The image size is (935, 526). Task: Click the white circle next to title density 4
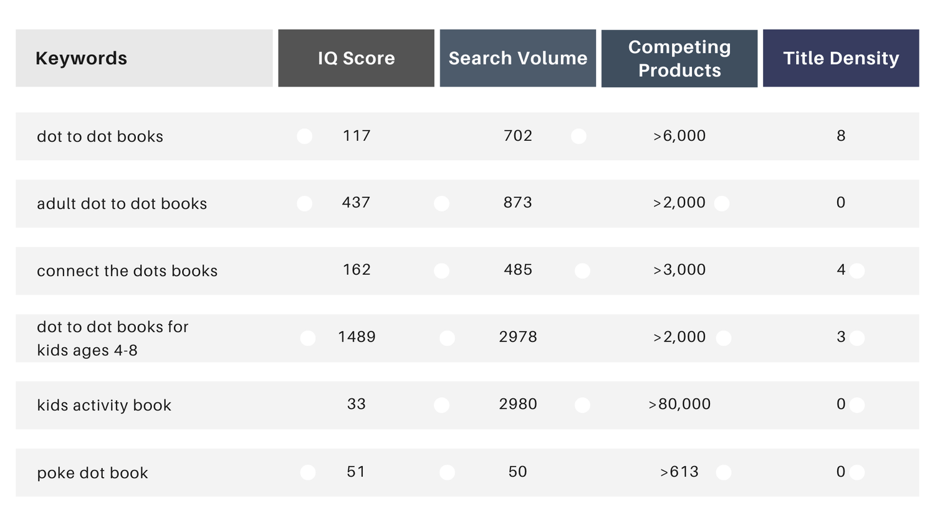pyautogui.click(x=857, y=270)
